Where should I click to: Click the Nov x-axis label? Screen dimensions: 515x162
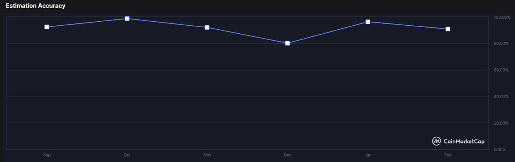tap(207, 155)
